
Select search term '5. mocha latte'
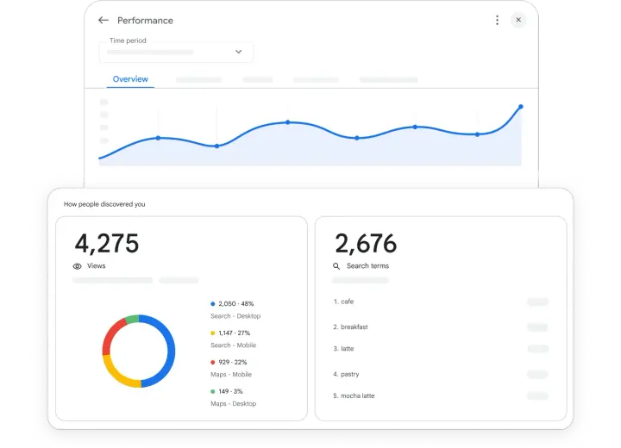pos(354,395)
